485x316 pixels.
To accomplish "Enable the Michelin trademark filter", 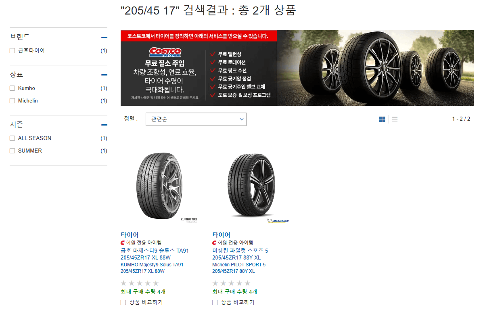I will 12,100.
